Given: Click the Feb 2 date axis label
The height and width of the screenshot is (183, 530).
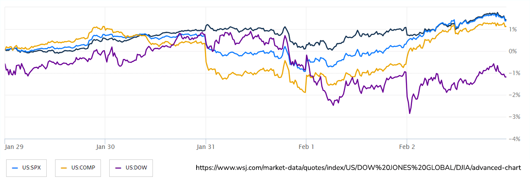Looking at the screenshot, I should click(x=407, y=147).
